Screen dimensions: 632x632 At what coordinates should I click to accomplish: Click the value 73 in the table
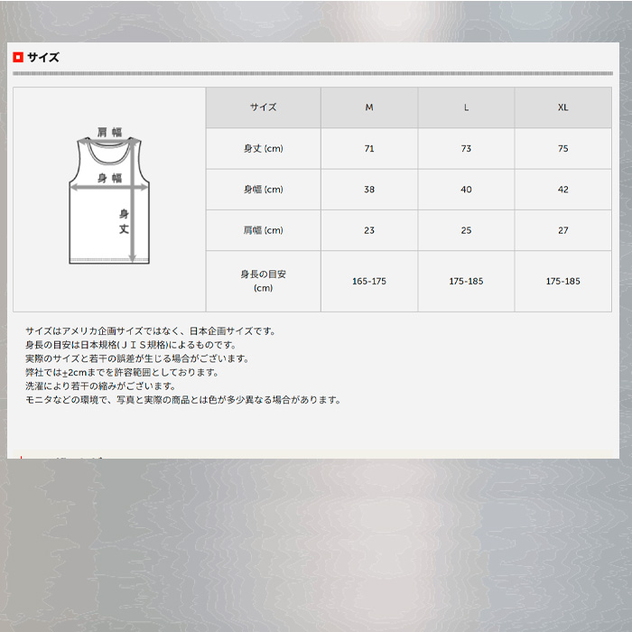466,149
